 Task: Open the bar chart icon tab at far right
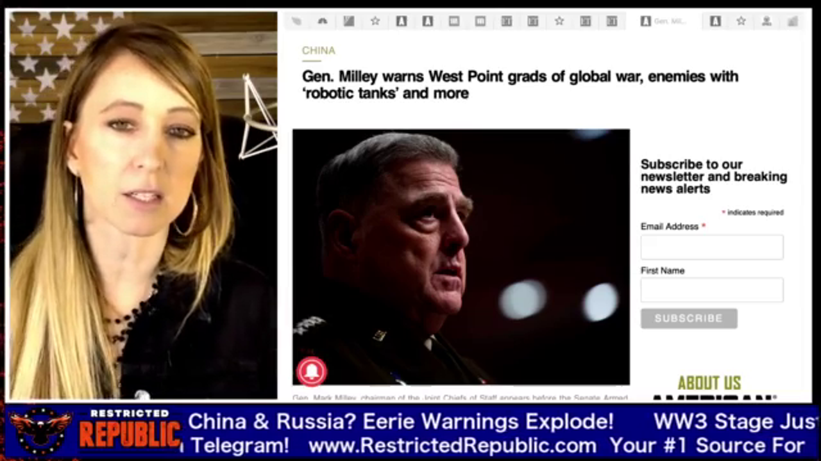click(793, 21)
